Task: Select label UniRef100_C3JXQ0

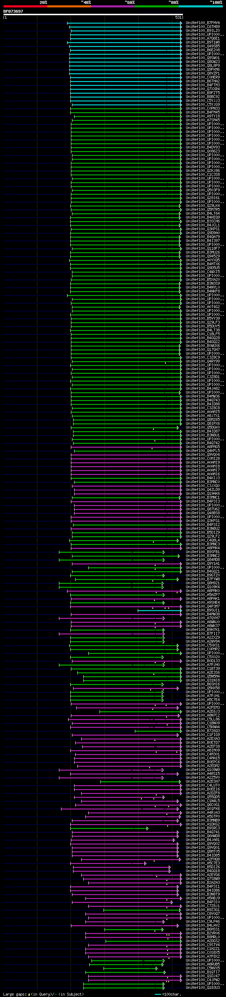Action: (x=202, y=486)
